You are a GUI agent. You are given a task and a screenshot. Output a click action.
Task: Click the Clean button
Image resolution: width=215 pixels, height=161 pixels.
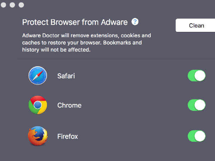click(195, 25)
